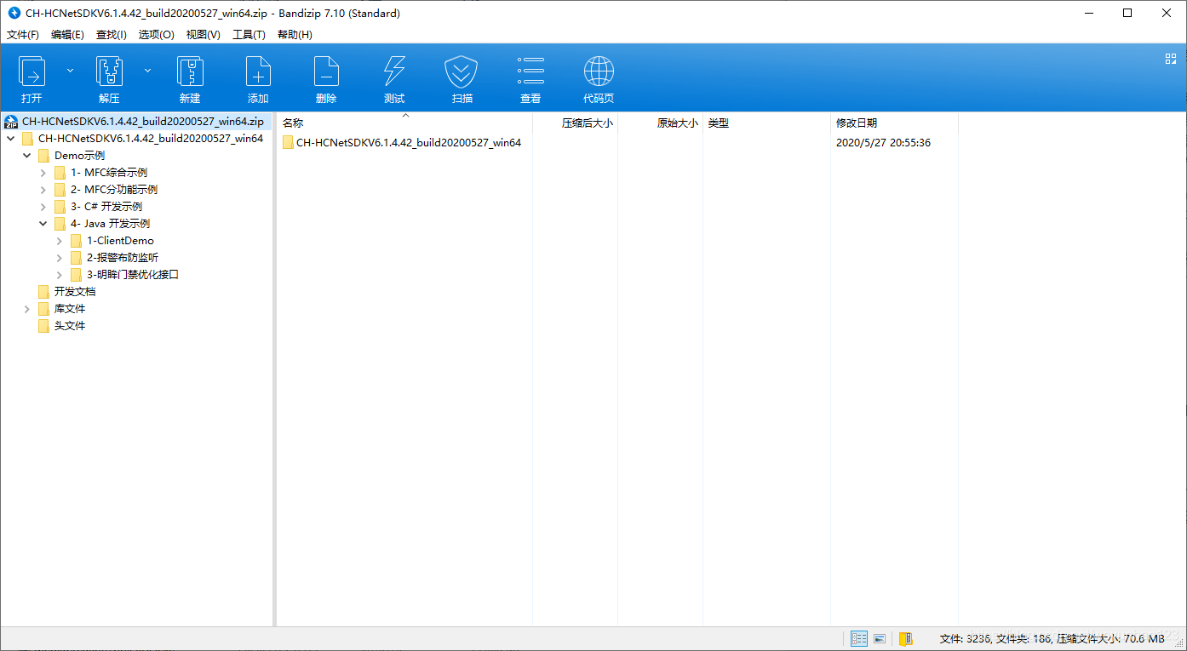Click the 开发文档 folder icon
Viewport: 1187px width, 651px height.
click(x=43, y=292)
